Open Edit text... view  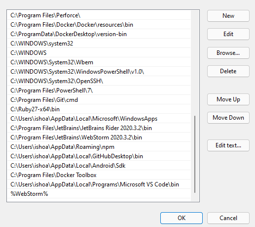[x=228, y=145]
